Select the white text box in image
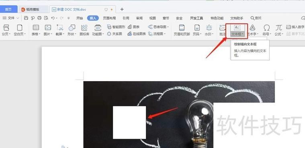 (x=129, y=122)
